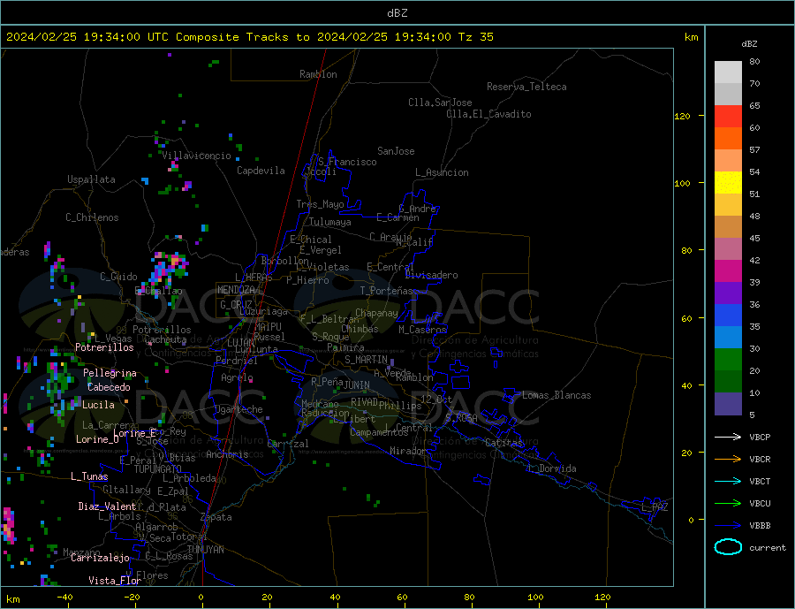The width and height of the screenshot is (795, 609).
Task: Click the cyan VBCT arrow in legend
Action: point(728,481)
